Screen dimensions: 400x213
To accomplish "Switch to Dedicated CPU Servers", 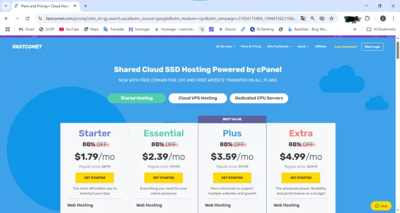I will 258,98.
